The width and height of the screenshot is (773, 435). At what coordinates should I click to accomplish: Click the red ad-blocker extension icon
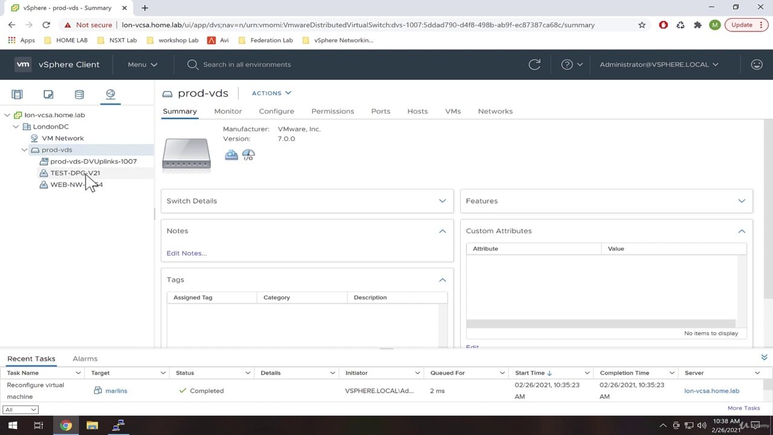coord(663,25)
